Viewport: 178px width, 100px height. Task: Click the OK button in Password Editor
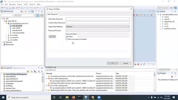coord(113,63)
